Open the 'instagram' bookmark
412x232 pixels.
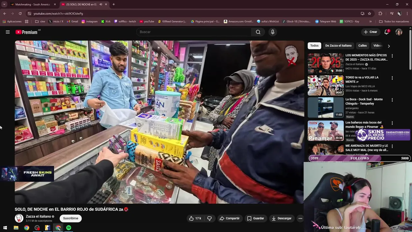pyautogui.click(x=89, y=22)
